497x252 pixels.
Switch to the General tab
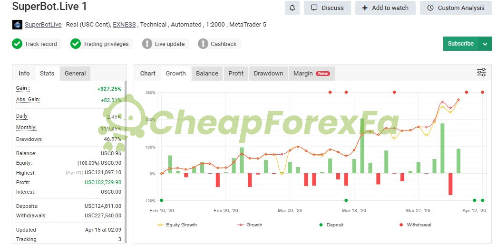pos(75,74)
